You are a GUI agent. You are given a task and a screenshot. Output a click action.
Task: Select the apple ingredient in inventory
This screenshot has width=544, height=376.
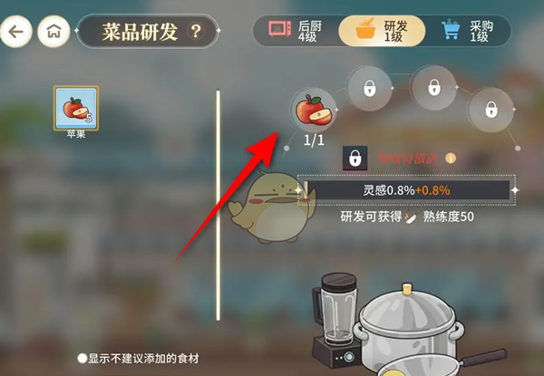pos(76,108)
